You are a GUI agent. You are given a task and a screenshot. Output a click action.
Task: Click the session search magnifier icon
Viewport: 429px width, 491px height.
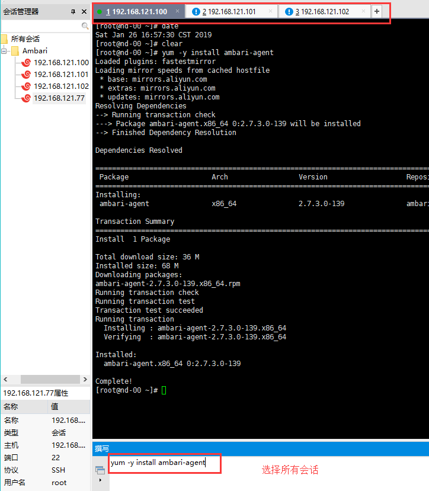(x=85, y=25)
